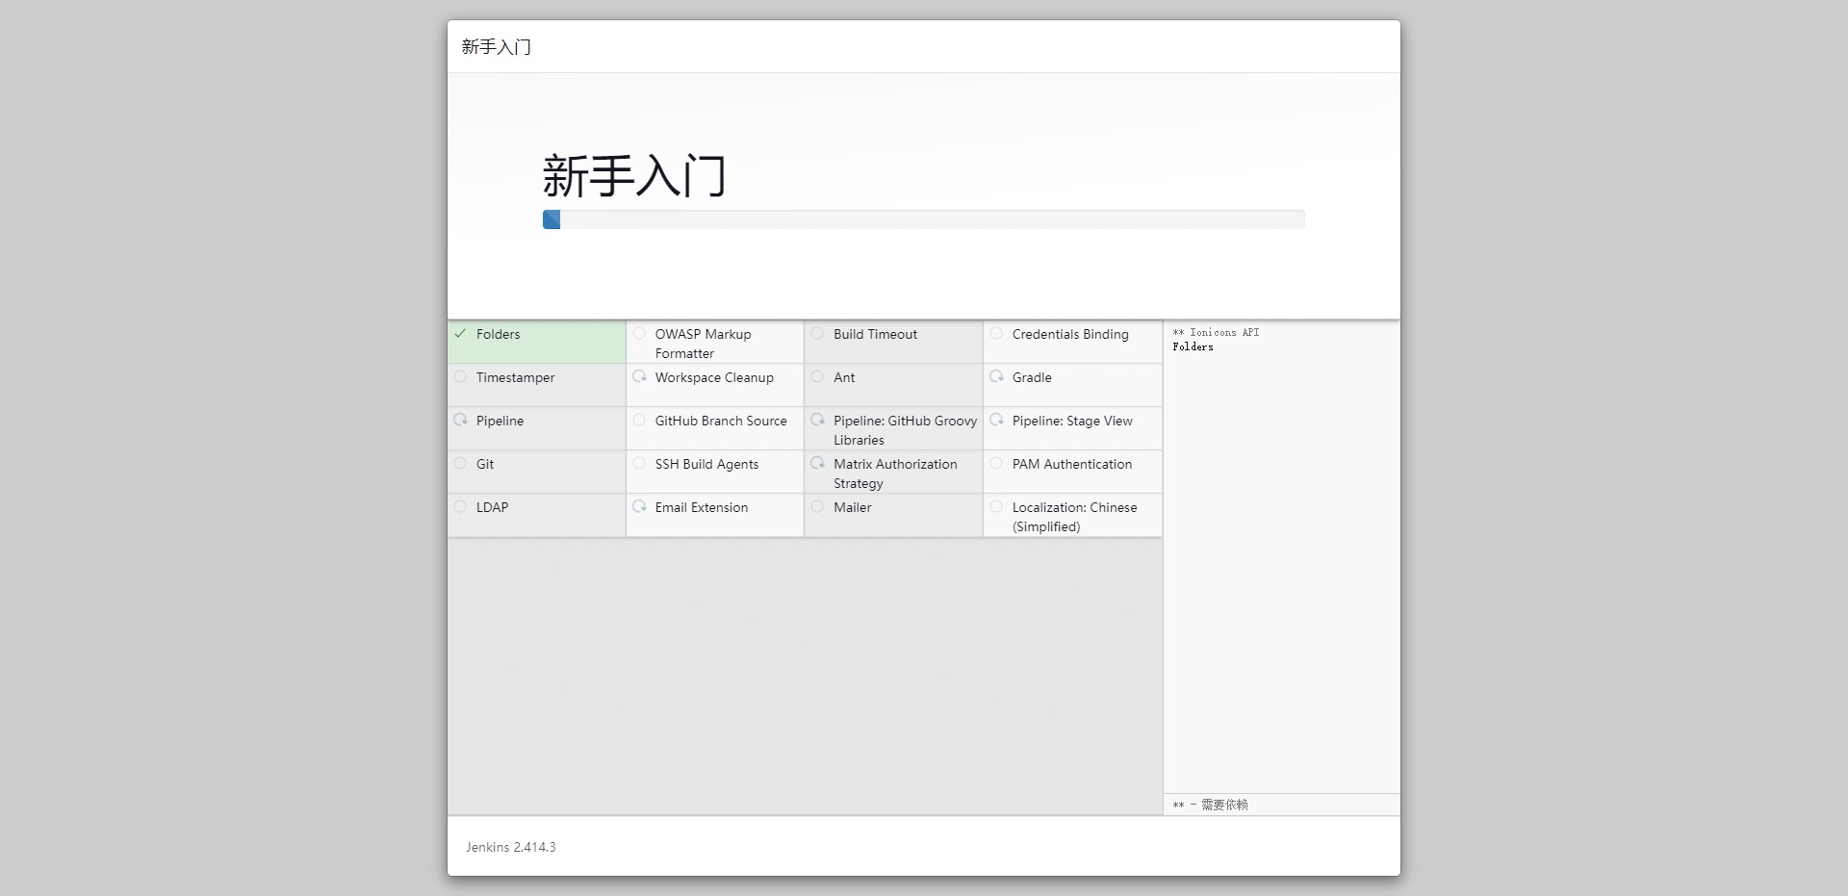Screen dimensions: 1848x896
Task: Click the loading icon beside Pipeline: Stage View
Action: [996, 420]
